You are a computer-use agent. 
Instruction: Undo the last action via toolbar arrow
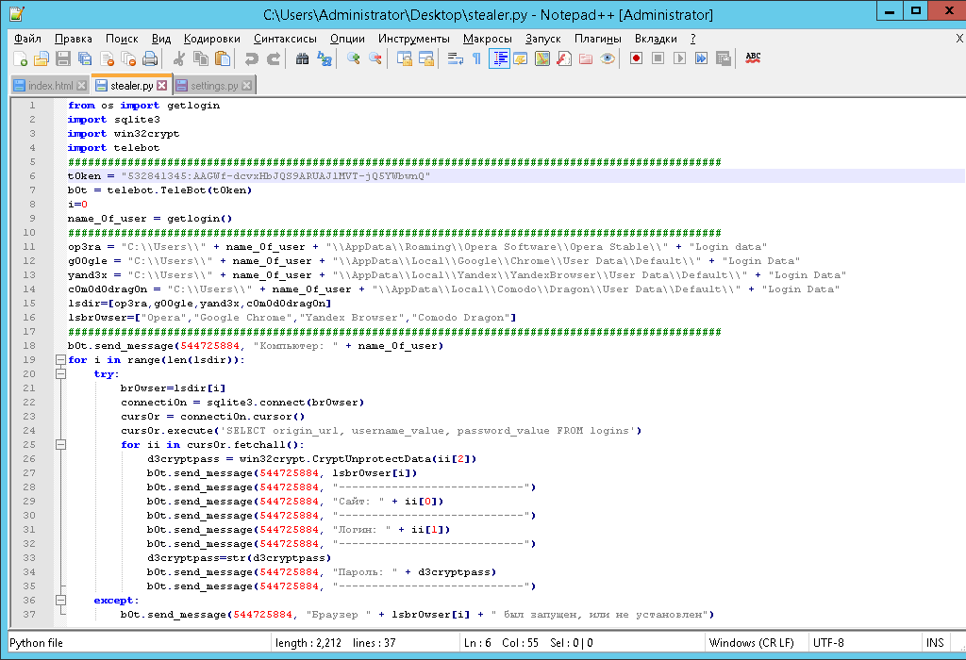tap(251, 58)
